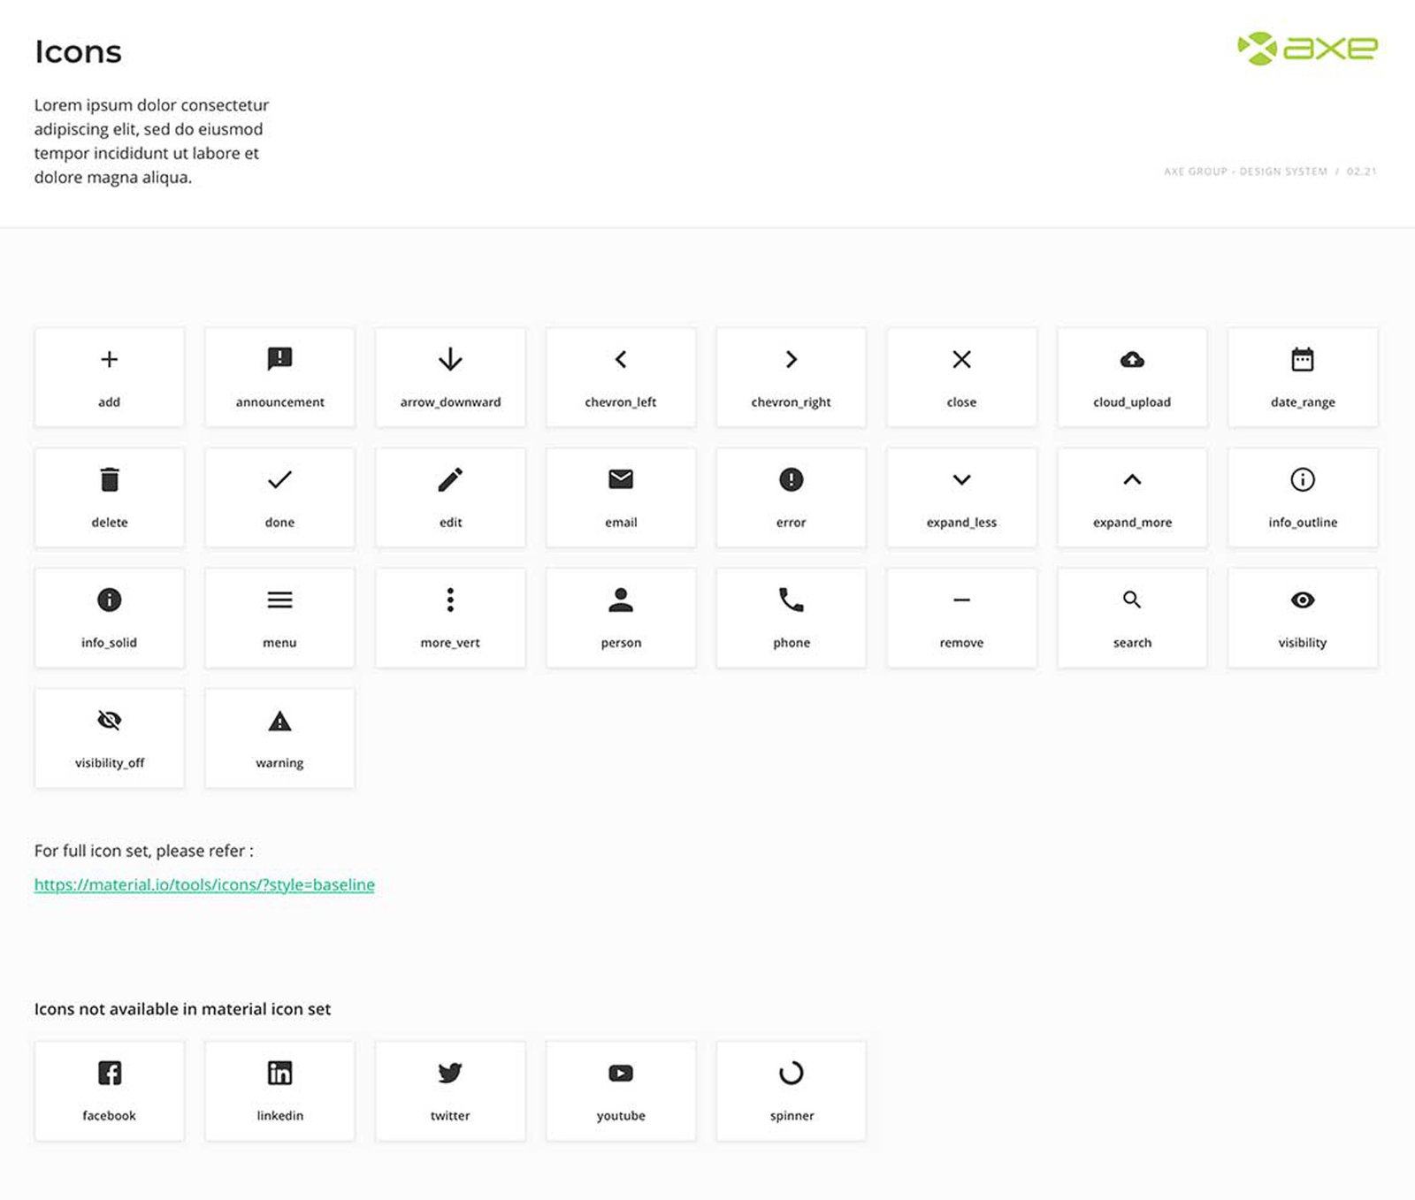Select the youtube play icon
The width and height of the screenshot is (1415, 1200).
pos(621,1073)
